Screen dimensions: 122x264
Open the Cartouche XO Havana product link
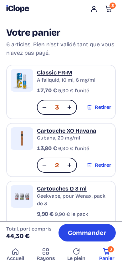67,131
